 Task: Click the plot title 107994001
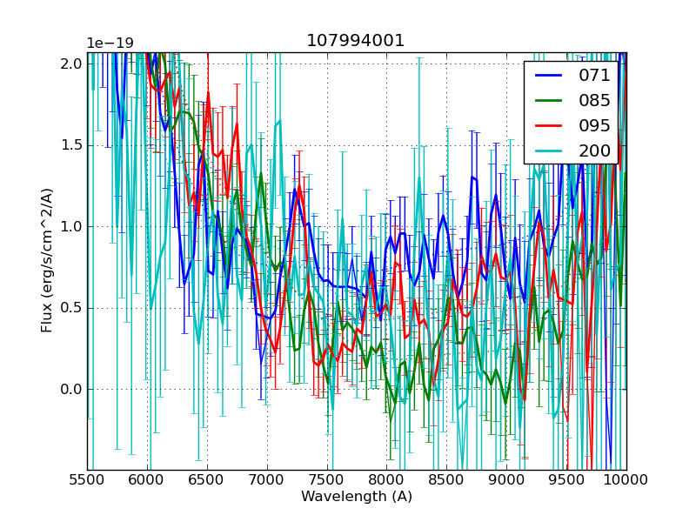pyautogui.click(x=356, y=41)
